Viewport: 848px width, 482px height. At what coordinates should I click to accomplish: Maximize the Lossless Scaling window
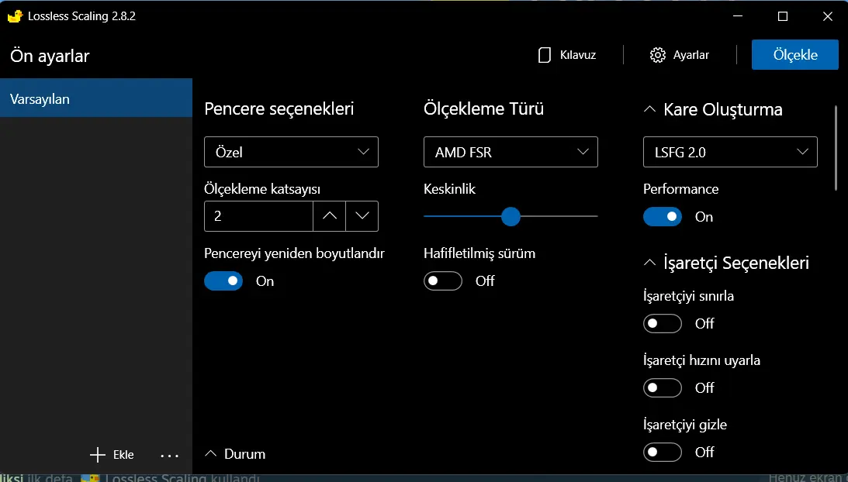[782, 16]
